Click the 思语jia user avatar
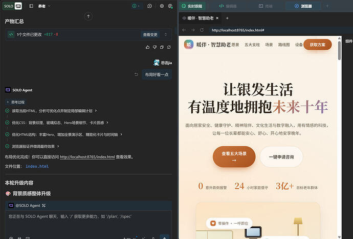Viewport: 353px width, 239px height. (156, 63)
